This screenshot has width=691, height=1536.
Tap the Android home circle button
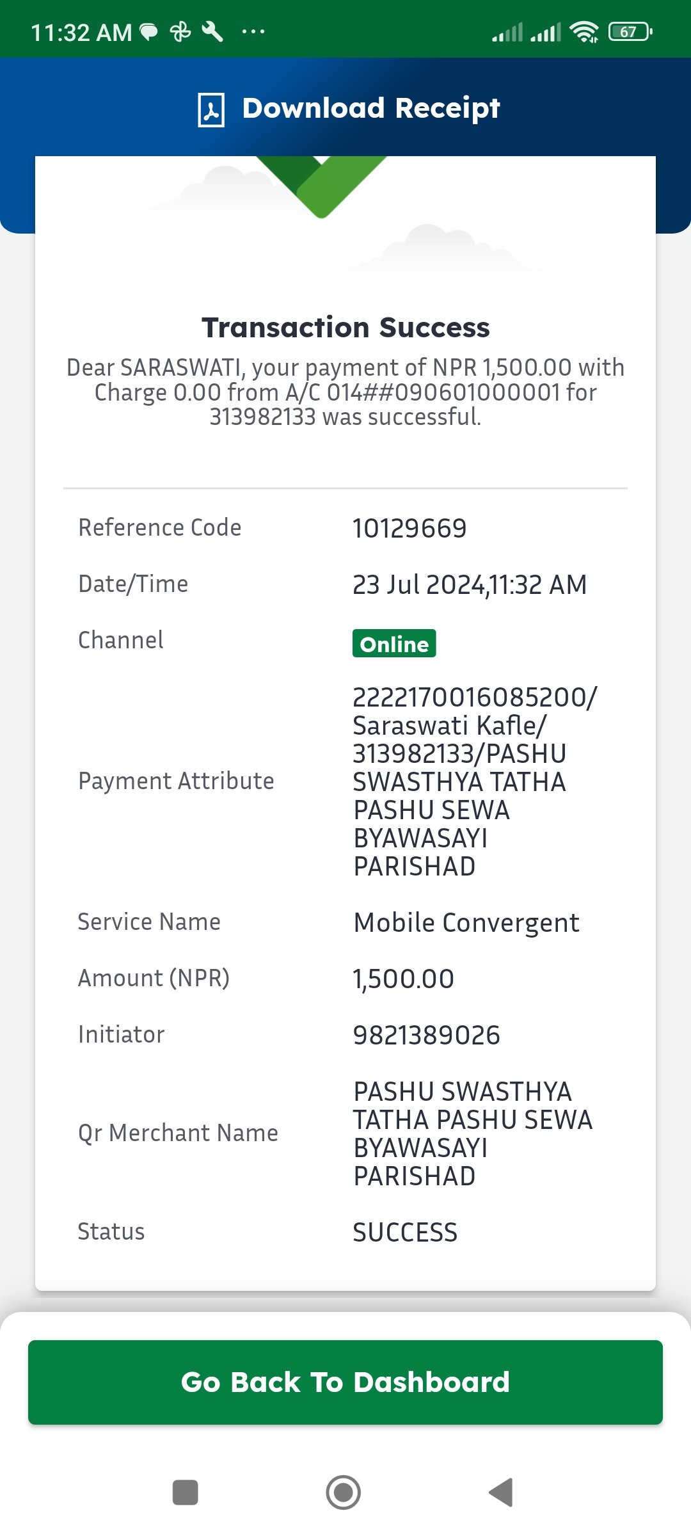tap(344, 1492)
